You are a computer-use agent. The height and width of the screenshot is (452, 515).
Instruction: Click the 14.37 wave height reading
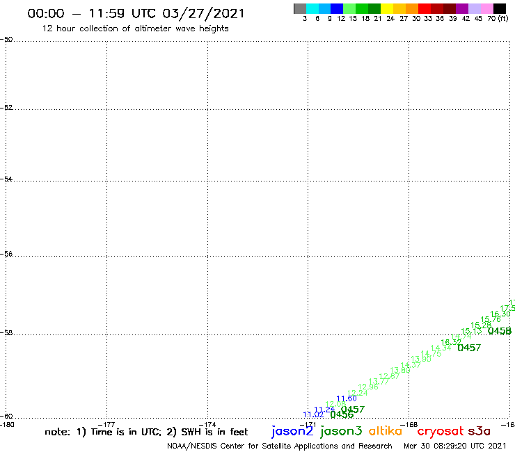click(411, 364)
